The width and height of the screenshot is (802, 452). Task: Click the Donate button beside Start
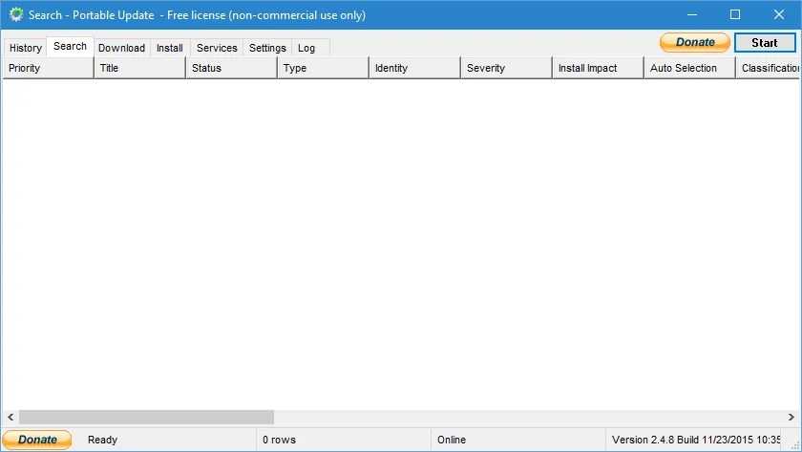pyautogui.click(x=694, y=42)
